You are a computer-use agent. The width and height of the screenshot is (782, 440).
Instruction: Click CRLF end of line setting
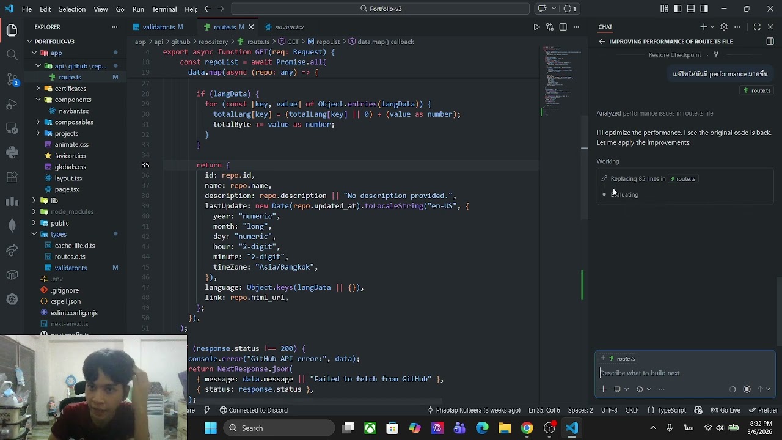[x=632, y=410]
